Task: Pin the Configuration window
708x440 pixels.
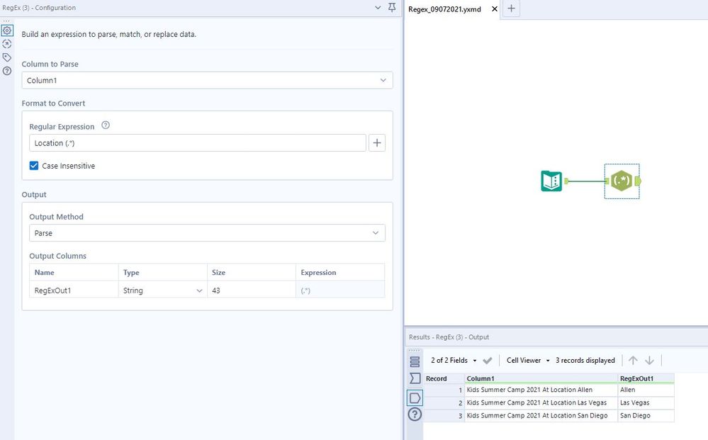Action: (392, 7)
